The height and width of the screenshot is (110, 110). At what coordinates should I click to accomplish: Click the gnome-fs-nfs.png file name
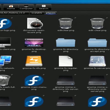(x=34, y=68)
